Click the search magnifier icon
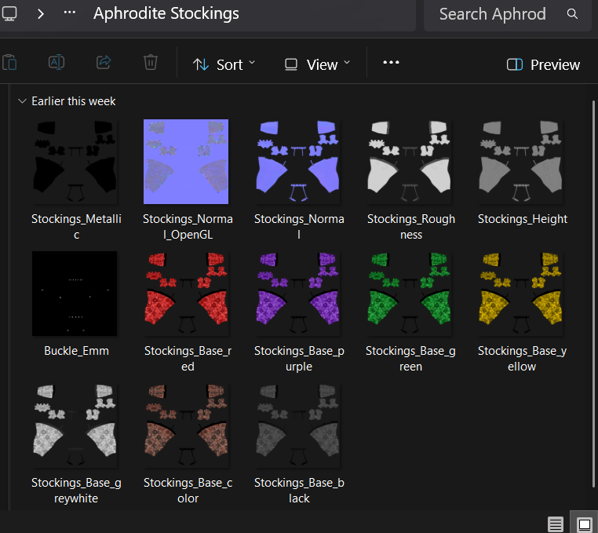The width and height of the screenshot is (598, 533). coord(572,14)
